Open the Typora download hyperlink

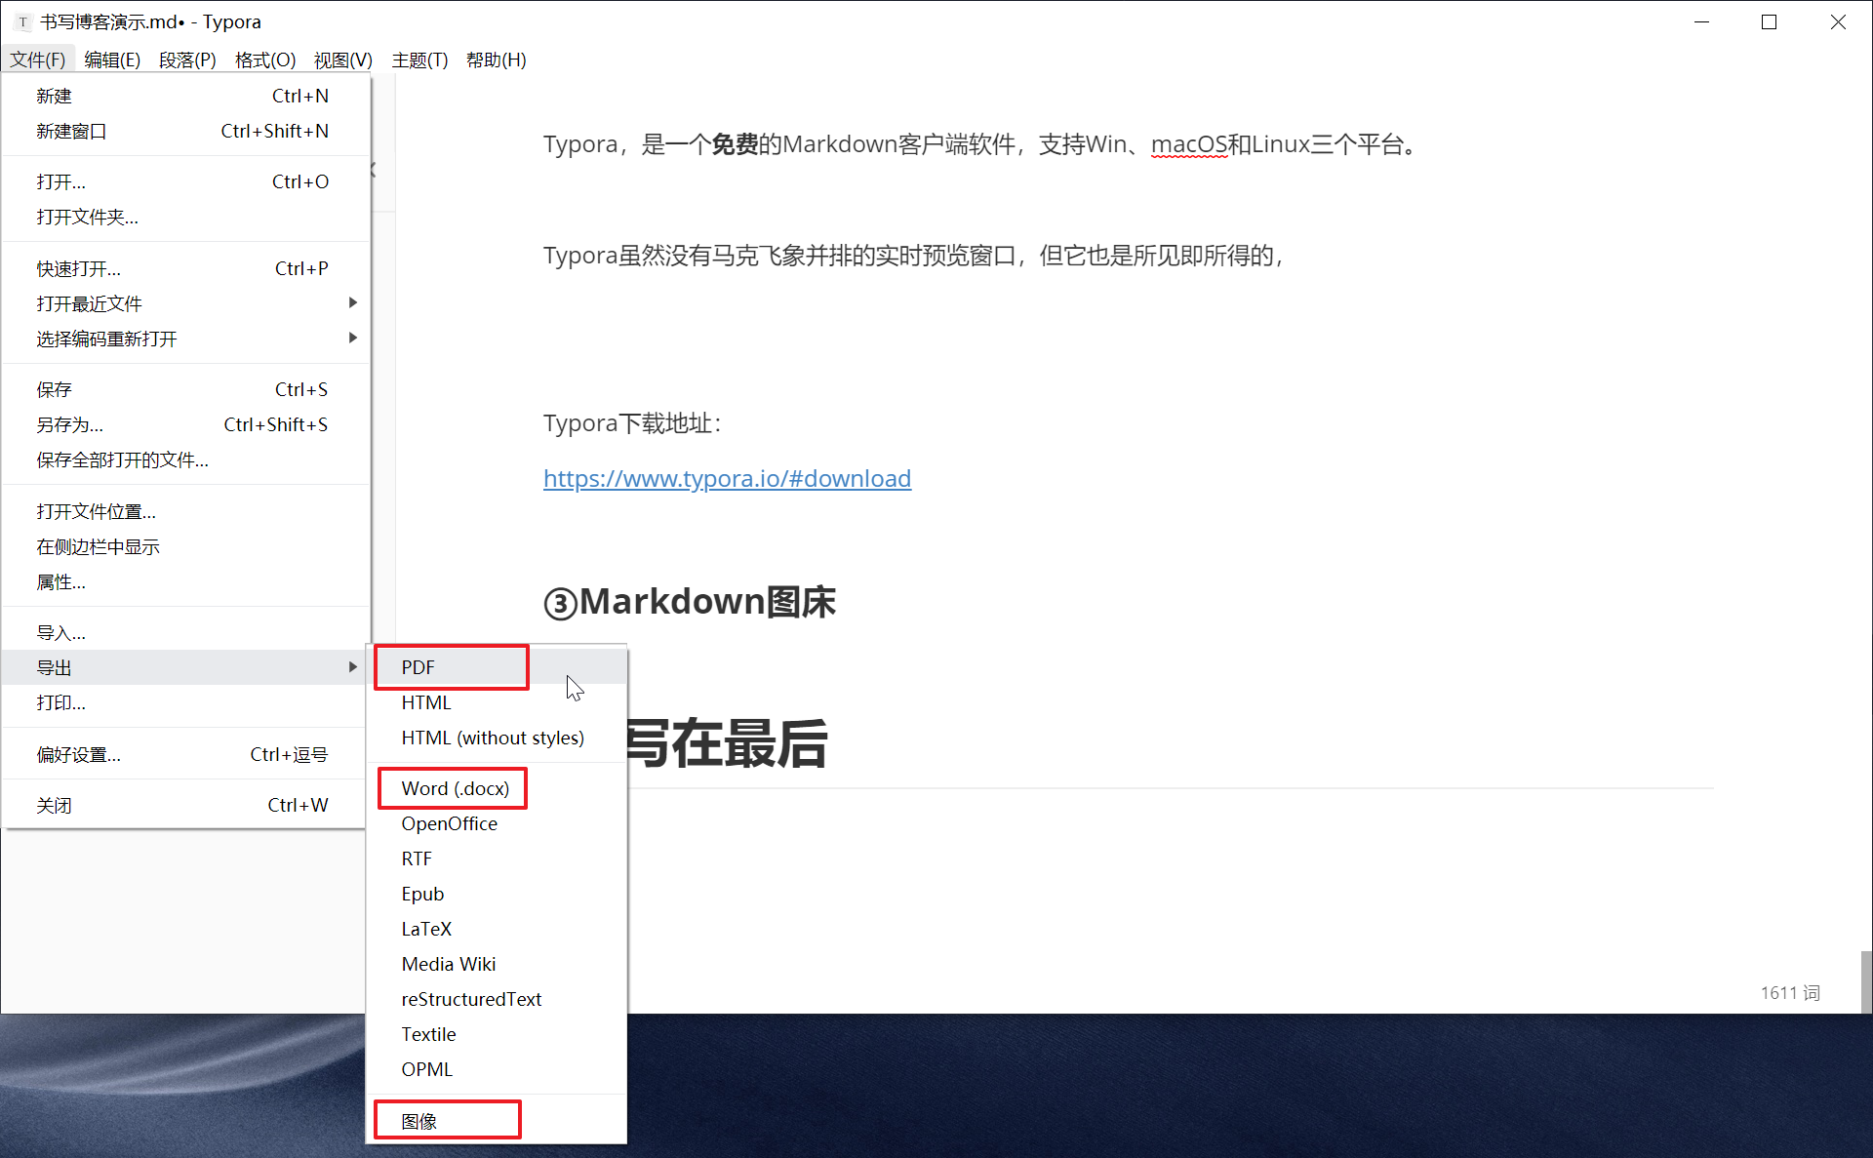[x=727, y=478]
